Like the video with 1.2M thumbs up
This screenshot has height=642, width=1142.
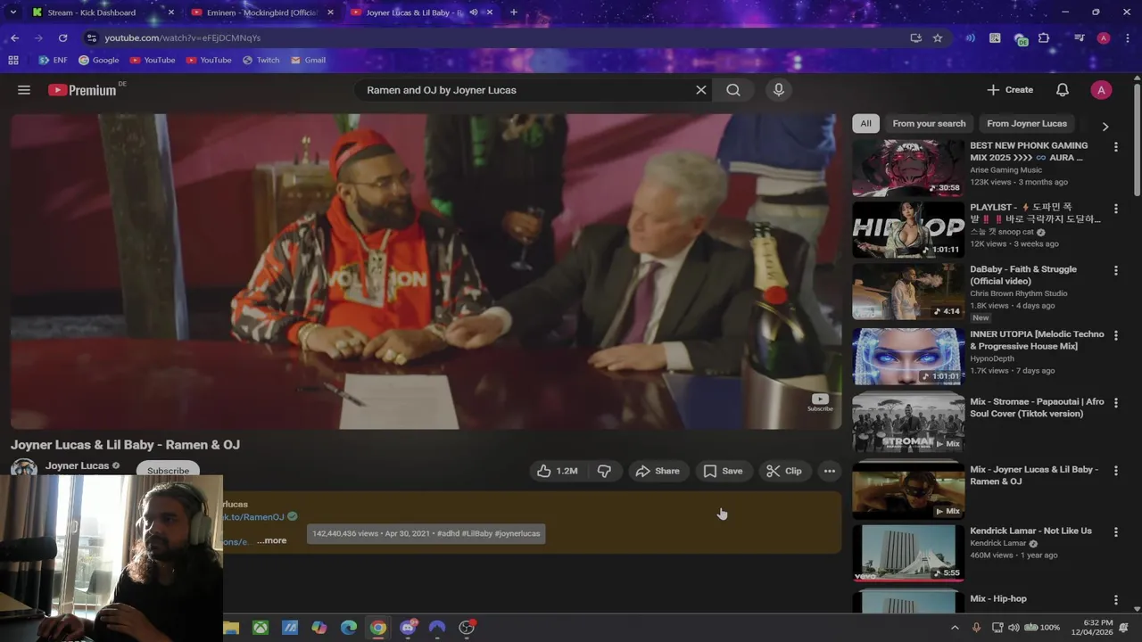pos(558,471)
